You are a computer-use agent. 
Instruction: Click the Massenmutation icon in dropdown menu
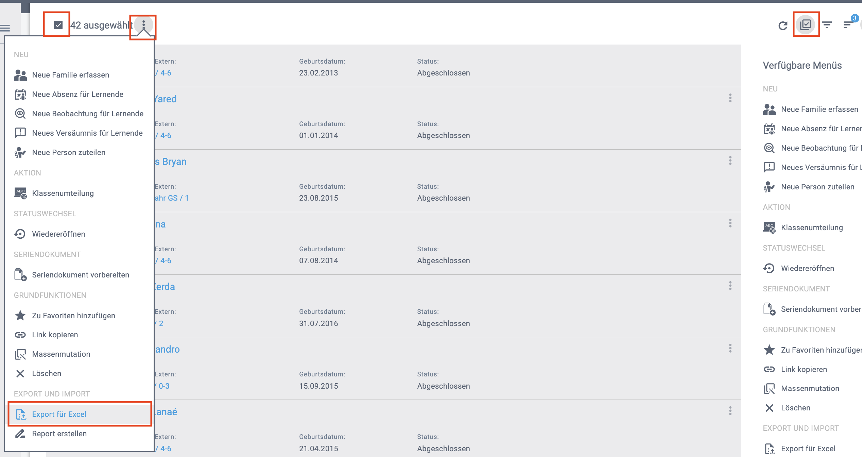point(20,354)
